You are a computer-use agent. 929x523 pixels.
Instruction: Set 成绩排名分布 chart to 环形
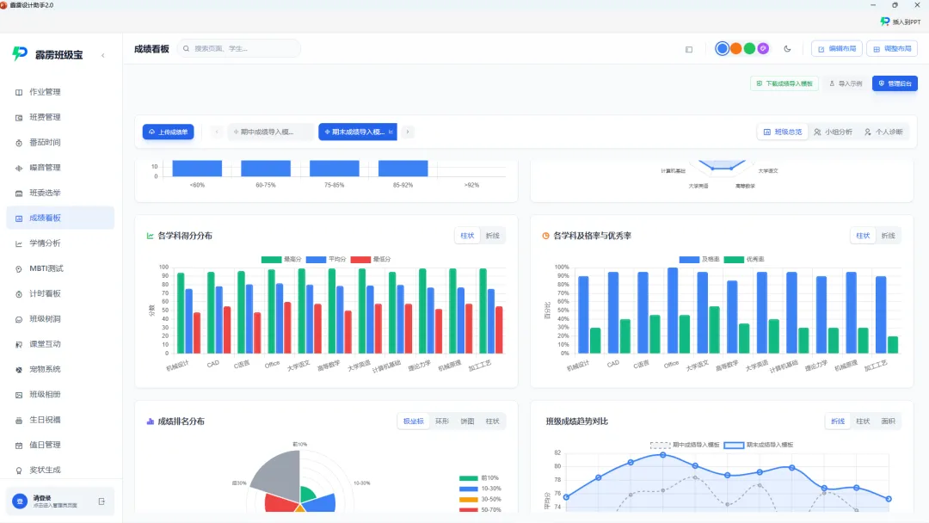[x=442, y=421]
